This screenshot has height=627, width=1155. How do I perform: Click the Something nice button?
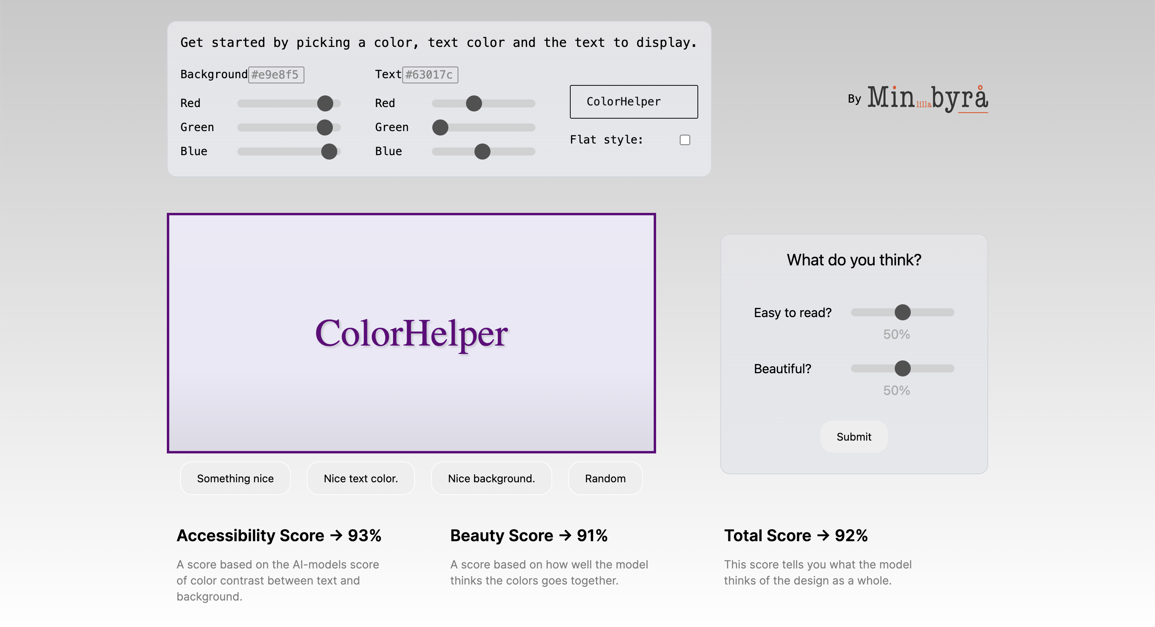pyautogui.click(x=235, y=478)
